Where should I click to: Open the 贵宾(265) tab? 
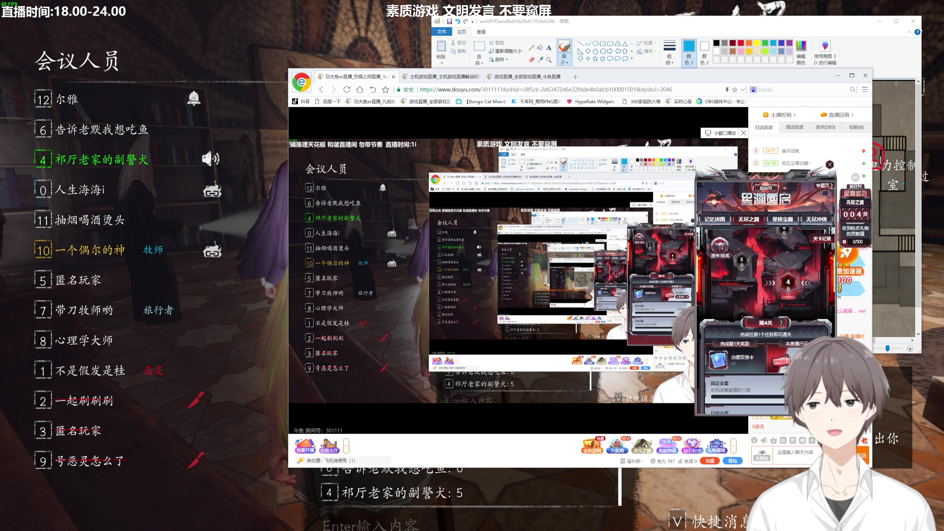point(825,127)
